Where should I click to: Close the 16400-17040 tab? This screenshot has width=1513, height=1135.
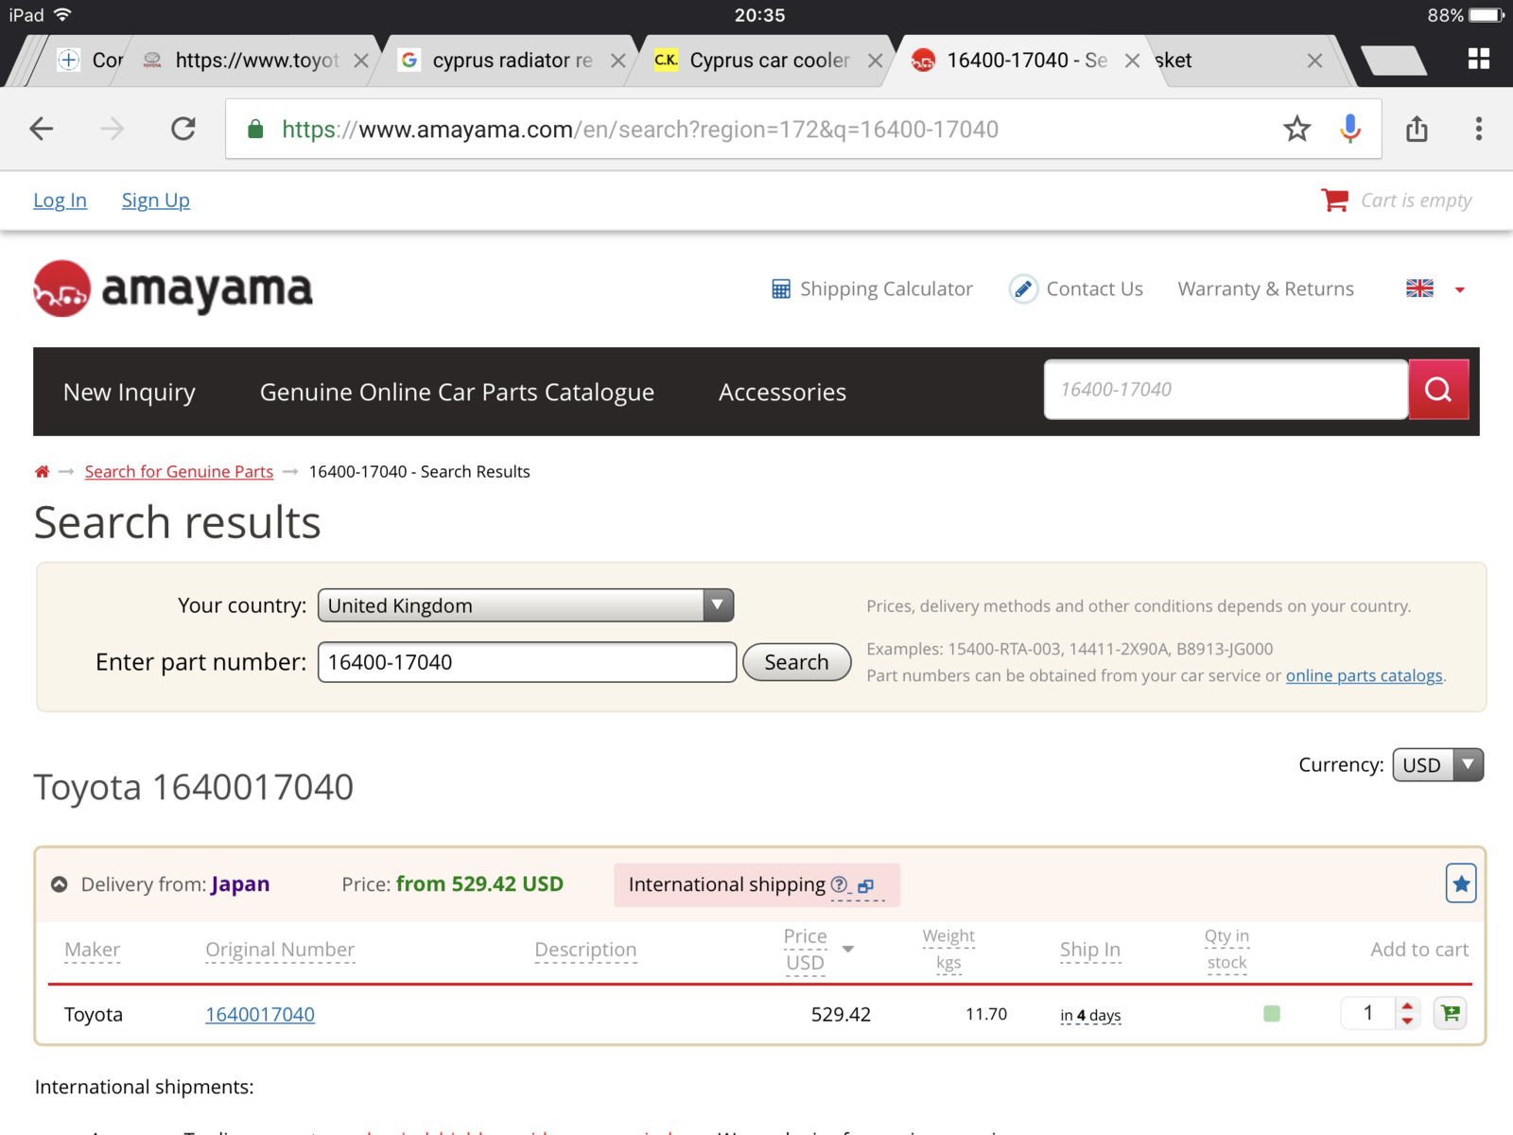point(1132,61)
